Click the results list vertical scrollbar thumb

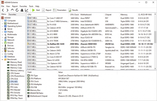tap(155, 37)
